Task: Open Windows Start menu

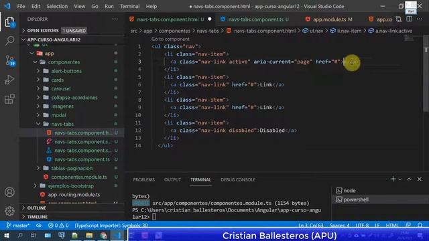Action: [x=6, y=235]
